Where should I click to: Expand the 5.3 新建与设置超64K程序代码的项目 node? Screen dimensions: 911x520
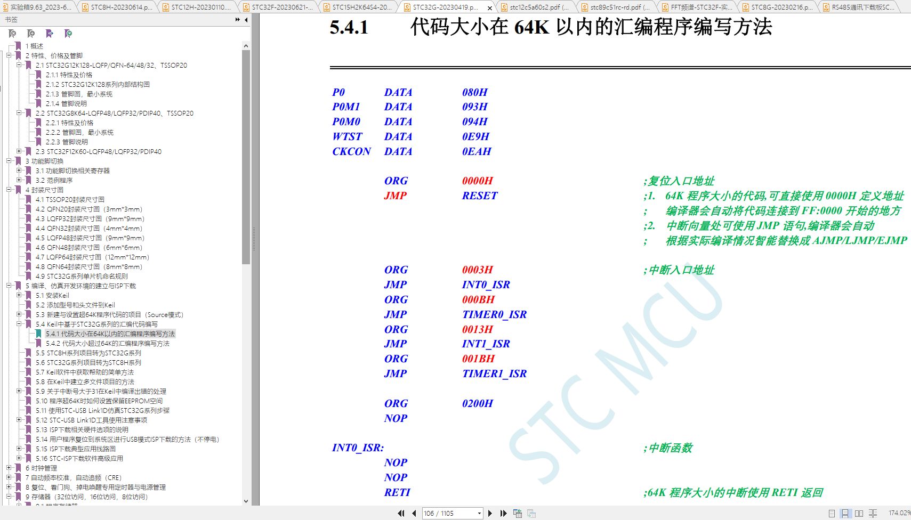pos(19,314)
